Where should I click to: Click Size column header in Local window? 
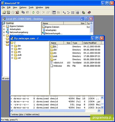tap(74, 23)
